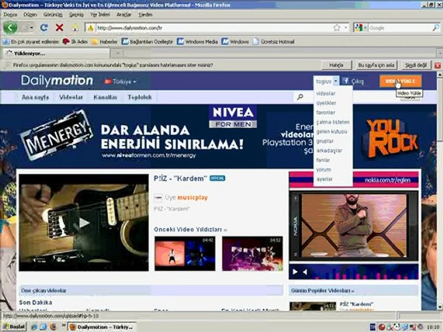Mute the Nokia ad player sound

coord(305,272)
